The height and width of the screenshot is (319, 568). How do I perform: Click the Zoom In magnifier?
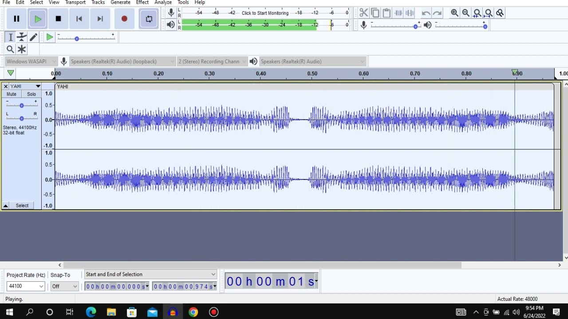tap(454, 13)
